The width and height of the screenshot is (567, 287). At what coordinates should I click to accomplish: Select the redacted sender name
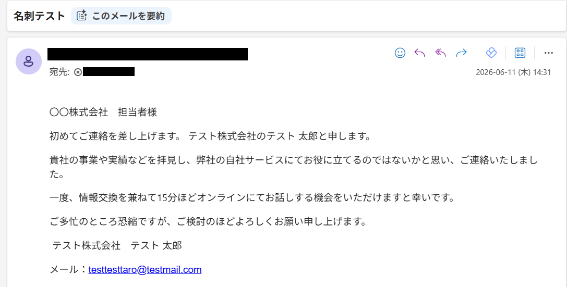(148, 54)
